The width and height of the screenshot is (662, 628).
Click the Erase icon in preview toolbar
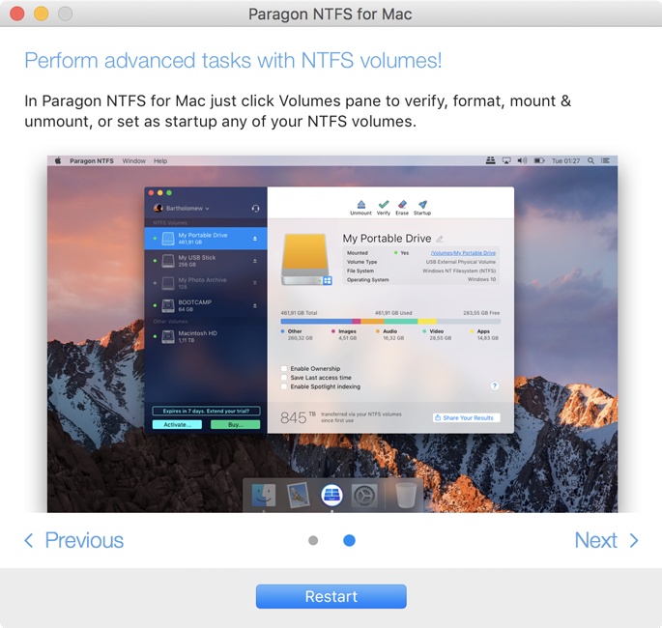(402, 207)
